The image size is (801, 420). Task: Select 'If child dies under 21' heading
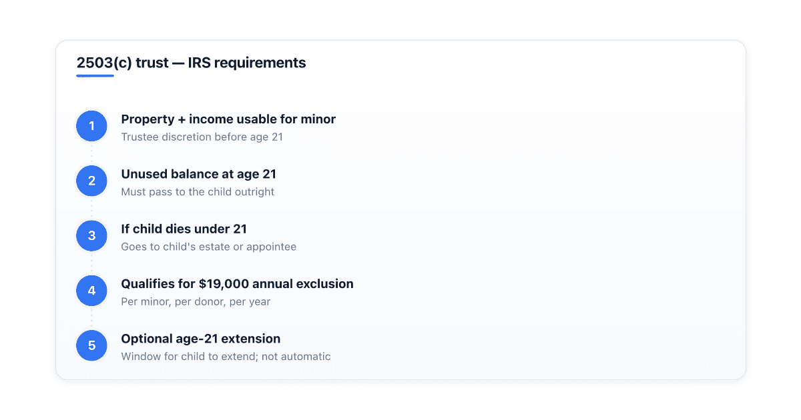pos(184,229)
